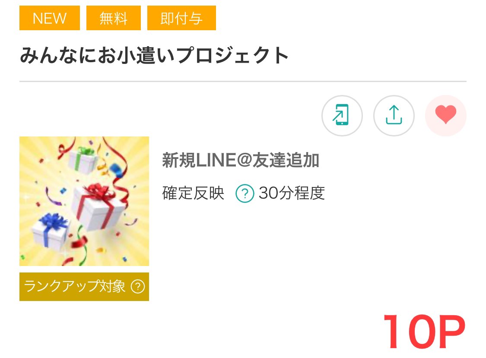Click the gift boxes thumbnail image
486x358 pixels.
[x=84, y=201]
